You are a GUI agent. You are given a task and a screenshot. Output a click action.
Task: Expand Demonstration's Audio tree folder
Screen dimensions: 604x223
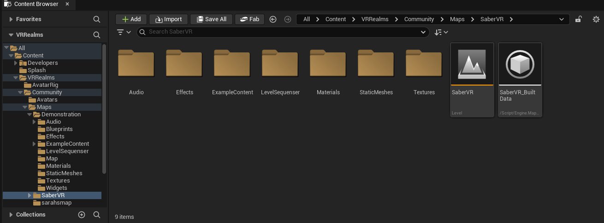pyautogui.click(x=34, y=121)
